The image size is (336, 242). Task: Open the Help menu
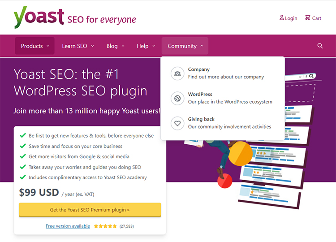pyautogui.click(x=146, y=46)
